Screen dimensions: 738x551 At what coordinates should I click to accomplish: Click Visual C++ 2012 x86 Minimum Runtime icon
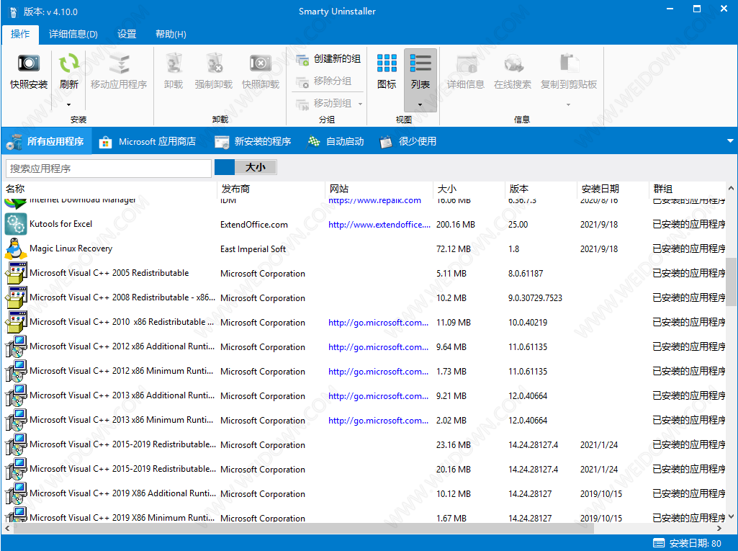coord(16,371)
